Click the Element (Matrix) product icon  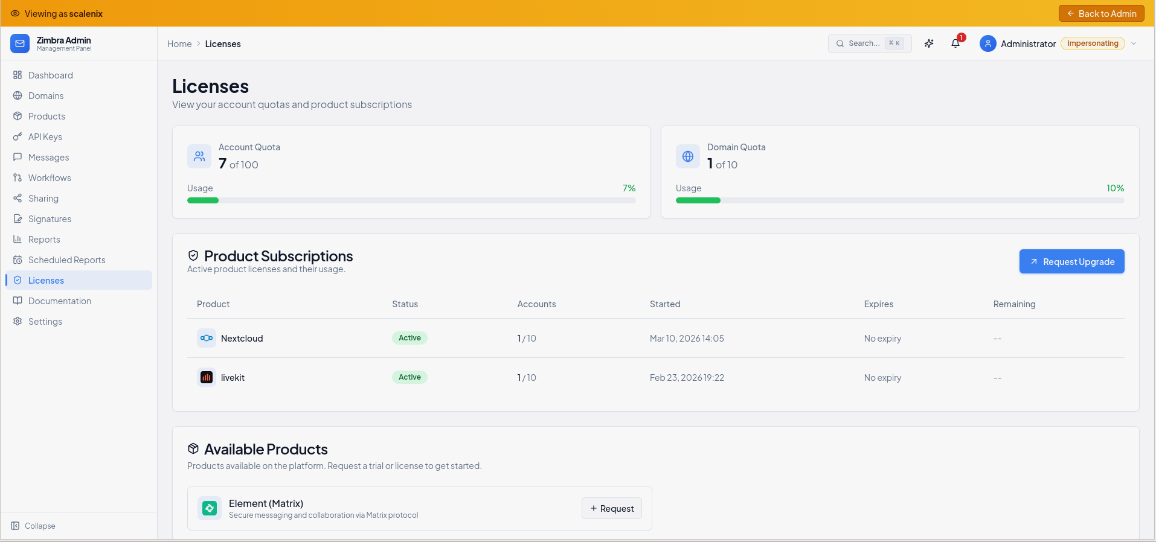[210, 508]
